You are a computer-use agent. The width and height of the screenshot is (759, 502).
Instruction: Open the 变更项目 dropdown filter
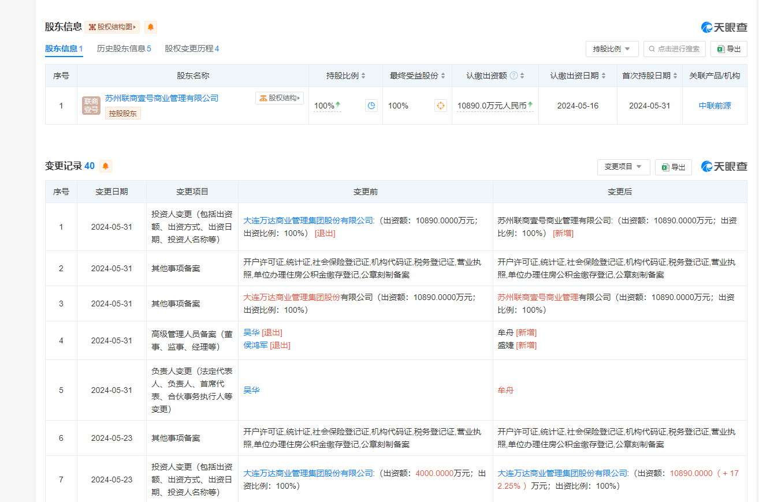(x=624, y=167)
